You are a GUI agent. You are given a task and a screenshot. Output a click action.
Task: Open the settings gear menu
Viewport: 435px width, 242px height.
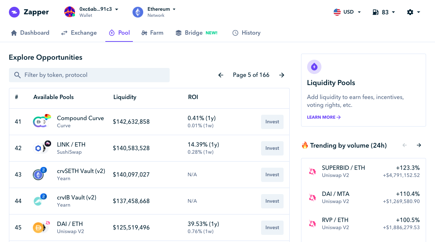[x=414, y=12]
